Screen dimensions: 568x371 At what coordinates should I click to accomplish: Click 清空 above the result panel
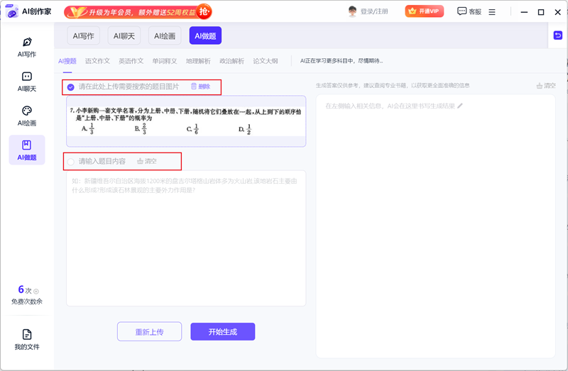click(546, 85)
